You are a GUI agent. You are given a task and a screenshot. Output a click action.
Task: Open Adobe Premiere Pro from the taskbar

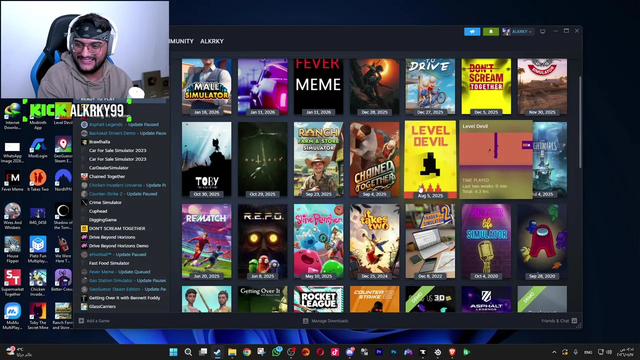tap(378, 352)
